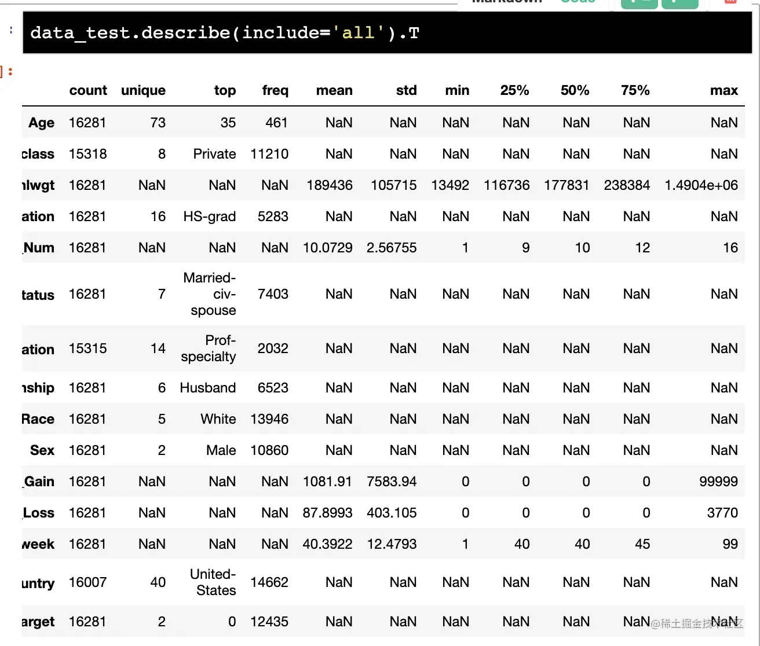Click the top value 'Married-civ-spouse'
This screenshot has height=646, width=760.
pyautogui.click(x=210, y=294)
